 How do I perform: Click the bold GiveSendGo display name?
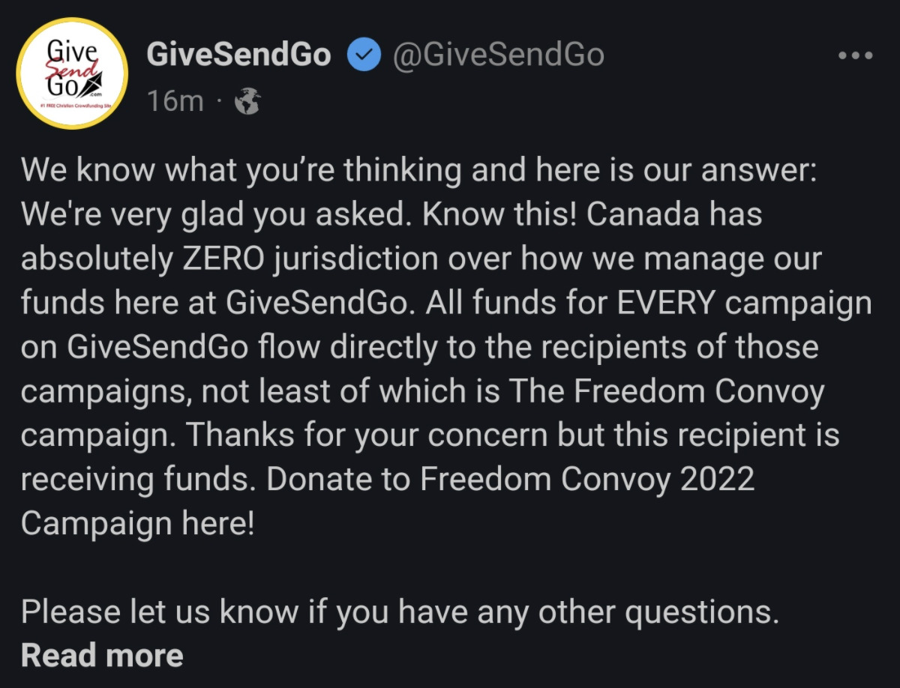(x=238, y=55)
